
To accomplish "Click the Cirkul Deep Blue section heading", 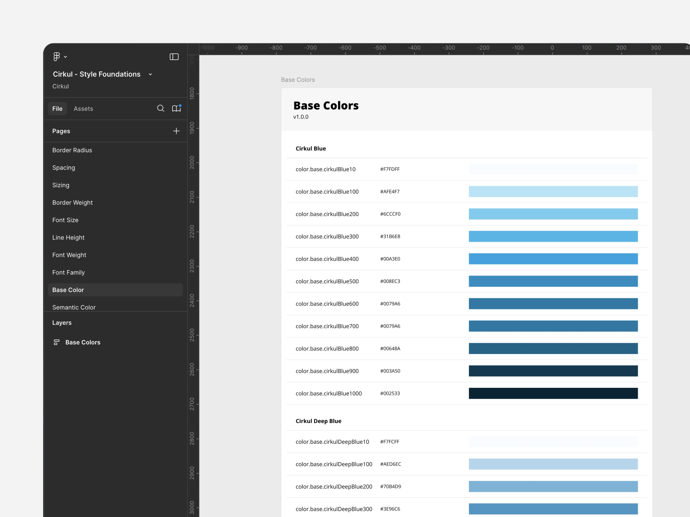I will [319, 421].
